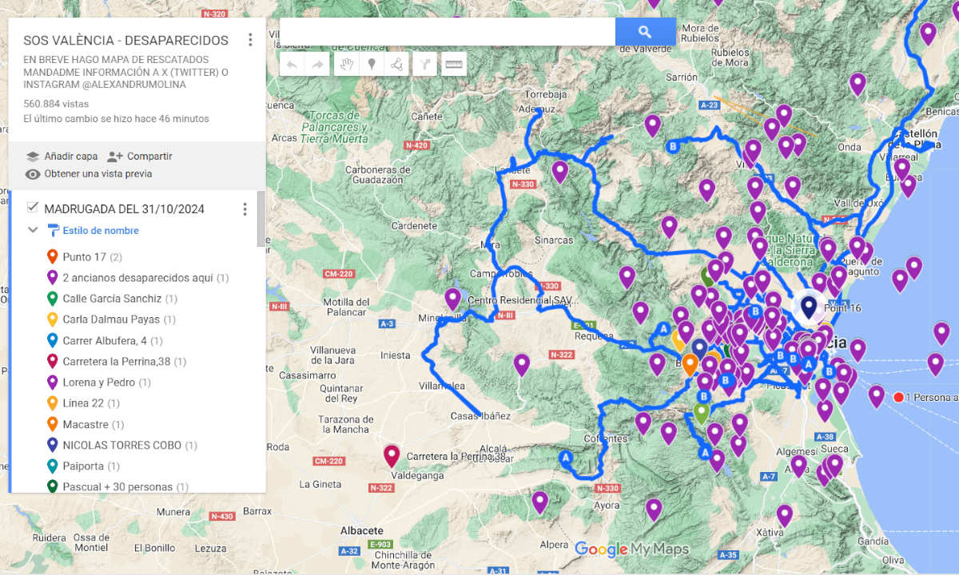Open the map options three-dot menu
This screenshot has width=959, height=575.
point(250,39)
